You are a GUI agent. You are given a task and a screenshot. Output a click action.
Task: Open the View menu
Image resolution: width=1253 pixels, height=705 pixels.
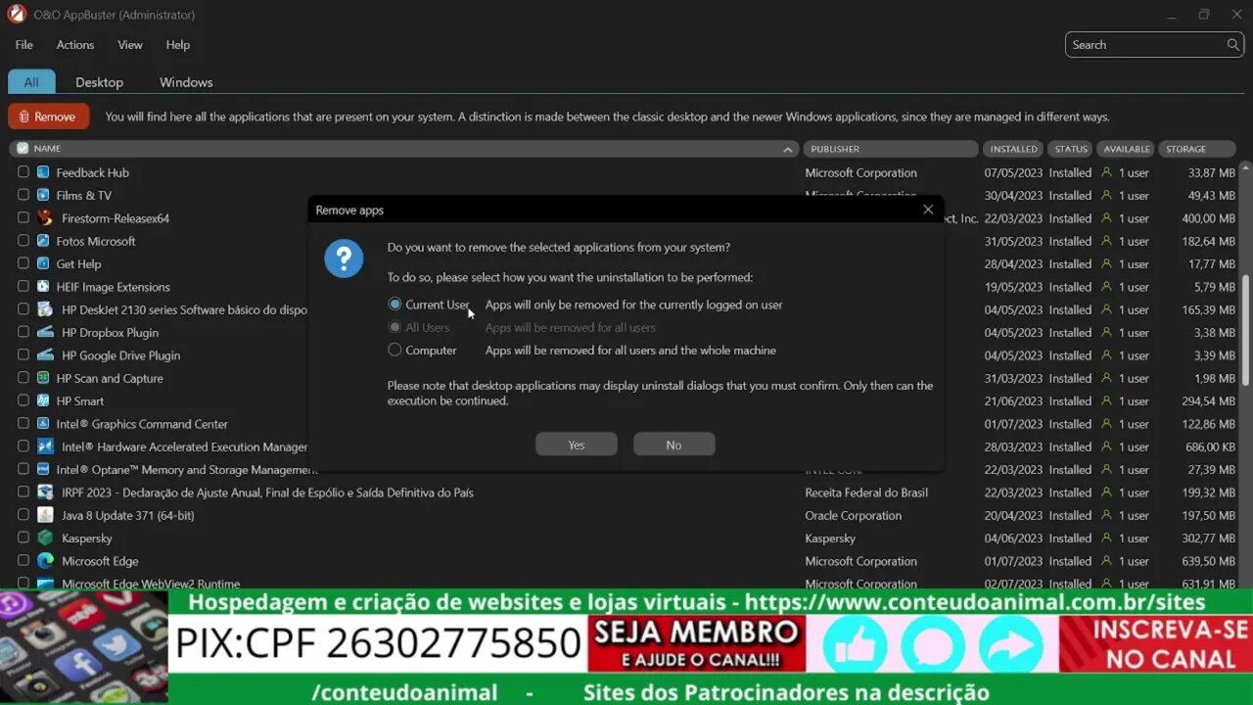(x=130, y=45)
